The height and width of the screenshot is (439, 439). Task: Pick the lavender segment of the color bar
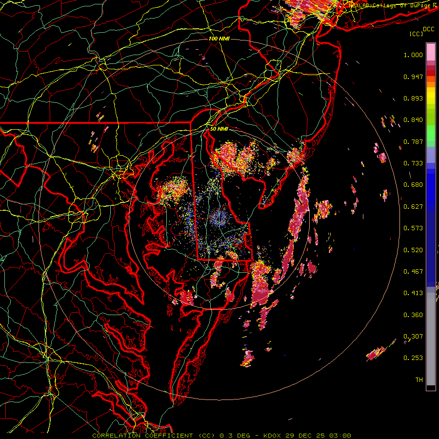pos(431,155)
